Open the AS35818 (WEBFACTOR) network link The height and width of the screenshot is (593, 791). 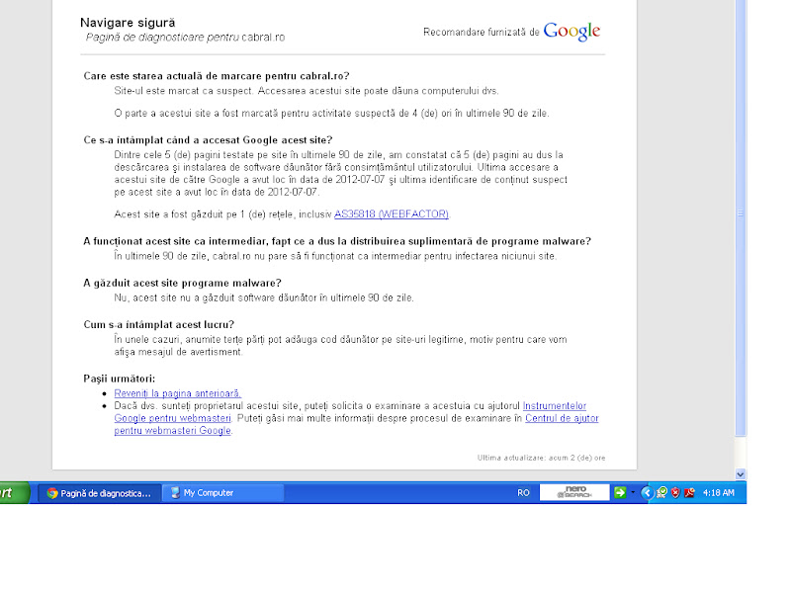(392, 214)
